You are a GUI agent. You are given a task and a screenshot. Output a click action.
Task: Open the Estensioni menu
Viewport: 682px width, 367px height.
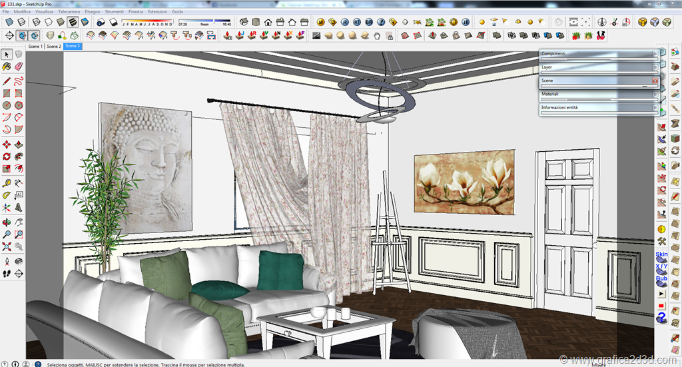(x=158, y=12)
